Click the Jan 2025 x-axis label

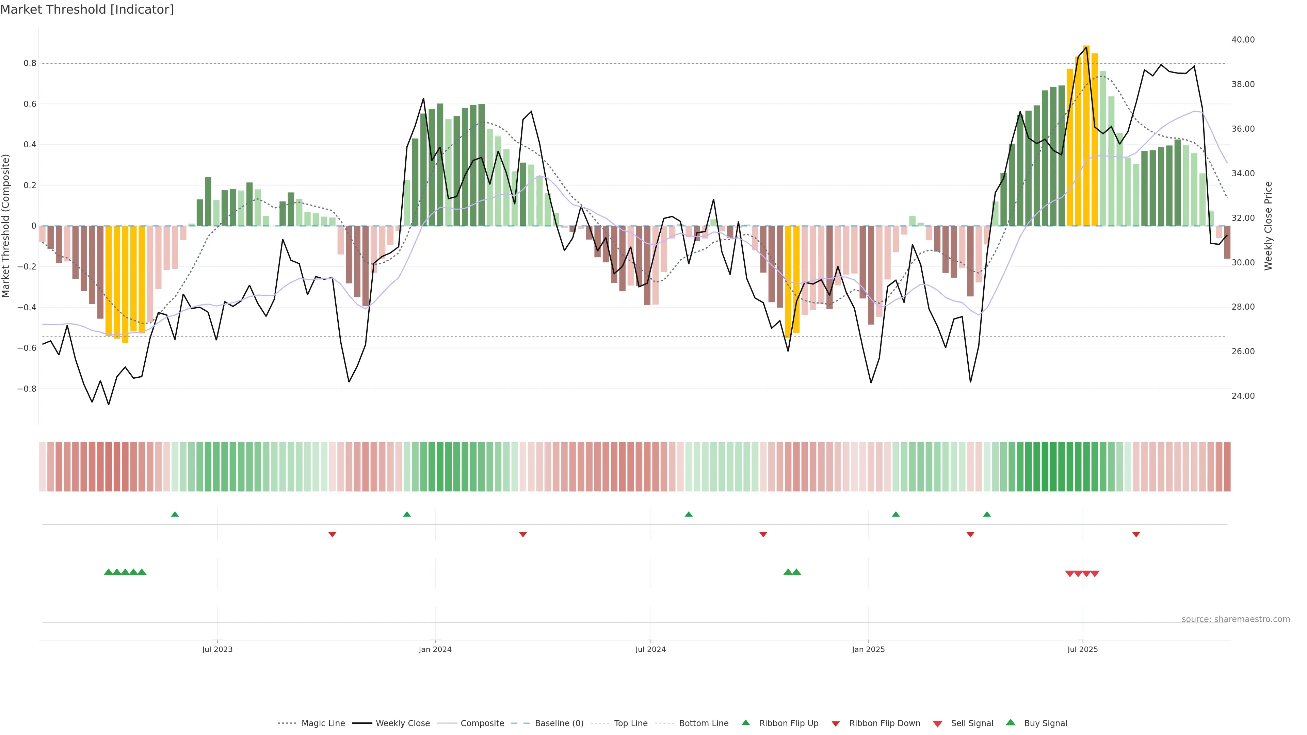868,649
